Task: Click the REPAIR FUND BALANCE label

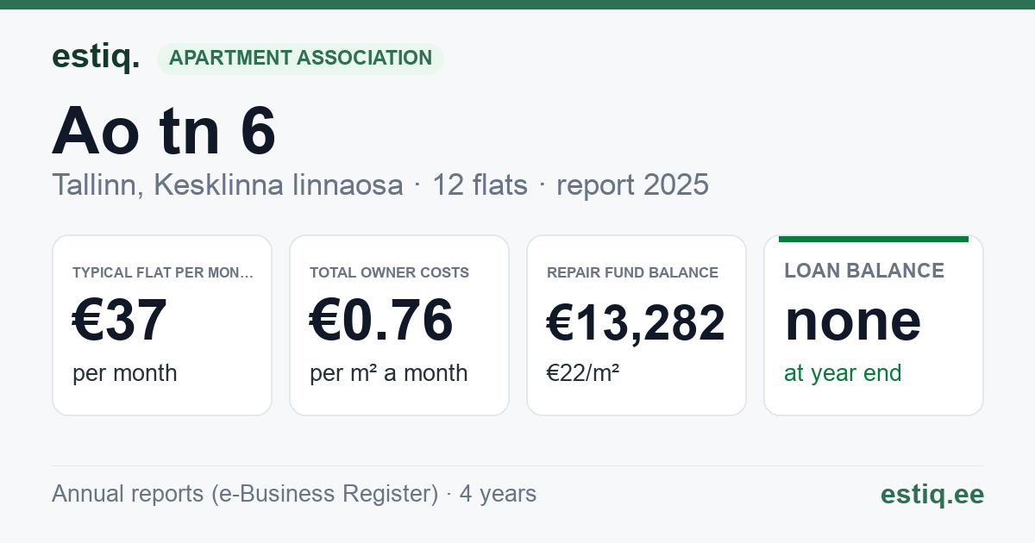Action: click(x=632, y=272)
